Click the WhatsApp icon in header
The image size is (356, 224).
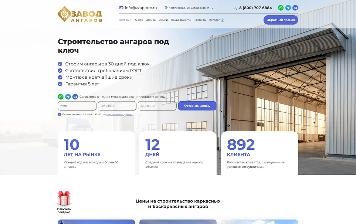point(281,8)
